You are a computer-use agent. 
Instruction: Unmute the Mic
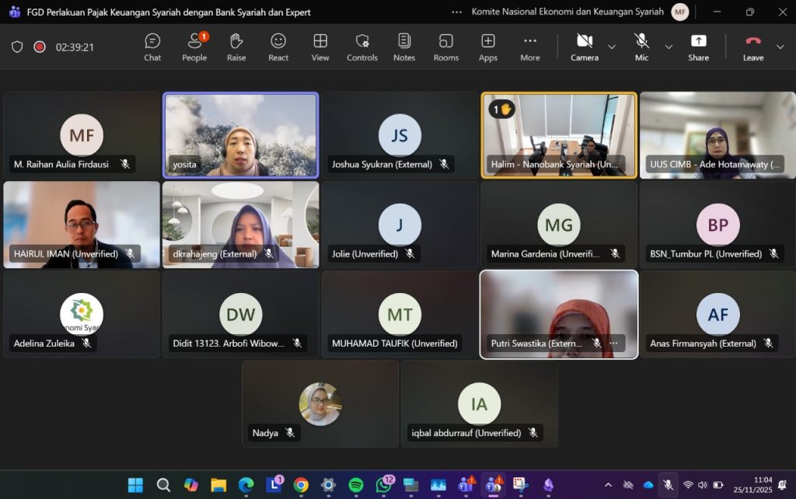point(641,47)
